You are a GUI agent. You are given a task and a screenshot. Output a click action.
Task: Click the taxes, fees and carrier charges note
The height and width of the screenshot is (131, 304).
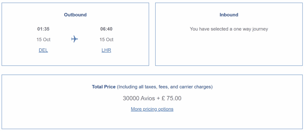(x=164, y=87)
